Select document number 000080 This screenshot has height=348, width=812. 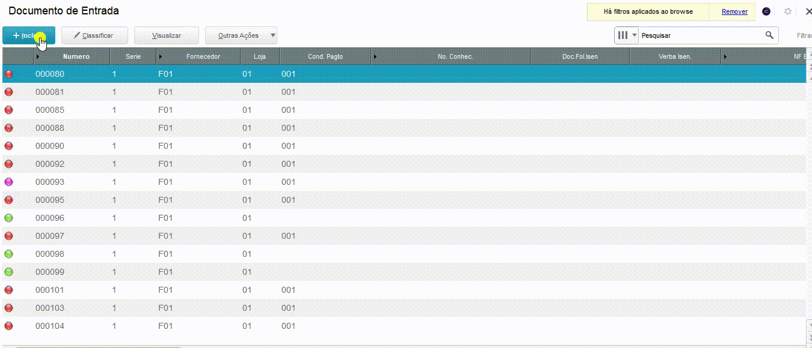pyautogui.click(x=50, y=74)
